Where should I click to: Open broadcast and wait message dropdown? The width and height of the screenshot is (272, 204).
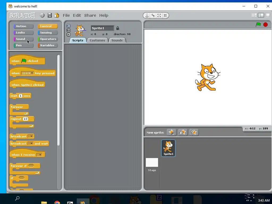click(x=31, y=143)
